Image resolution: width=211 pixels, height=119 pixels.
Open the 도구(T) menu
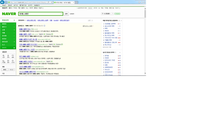[30, 5]
